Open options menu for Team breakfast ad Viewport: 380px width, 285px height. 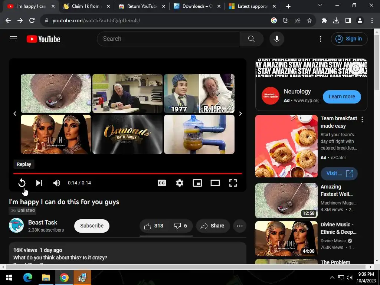(x=362, y=119)
